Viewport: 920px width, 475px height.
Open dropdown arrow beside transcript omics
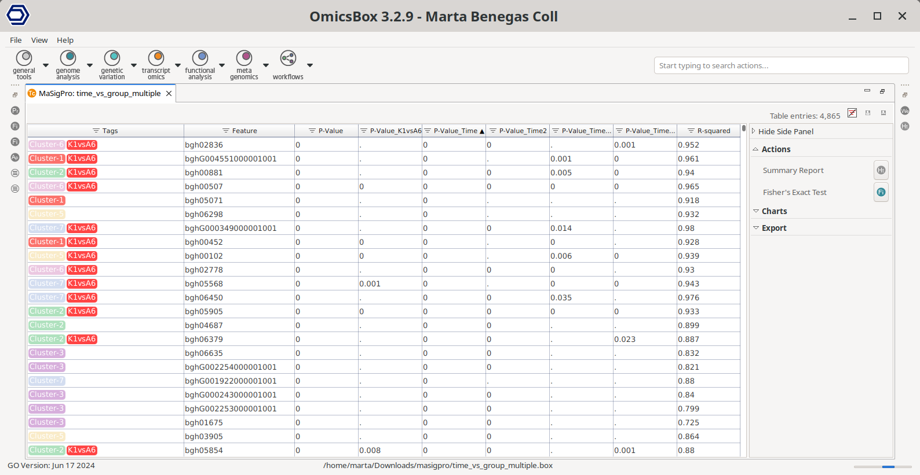[x=178, y=65]
